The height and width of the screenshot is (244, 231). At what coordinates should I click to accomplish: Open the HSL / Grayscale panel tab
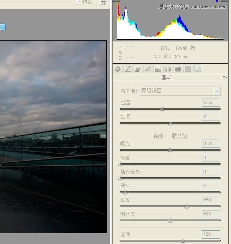(x=147, y=69)
